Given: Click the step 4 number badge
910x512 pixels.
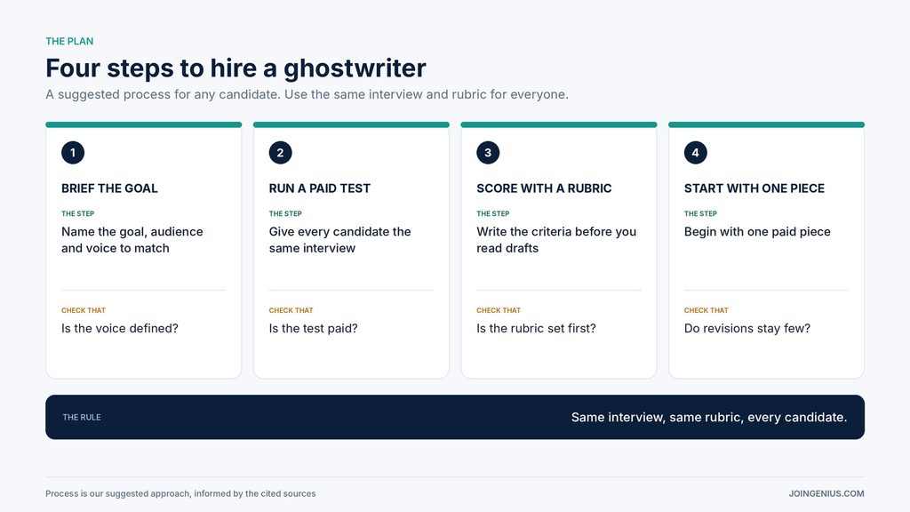Looking at the screenshot, I should (695, 153).
